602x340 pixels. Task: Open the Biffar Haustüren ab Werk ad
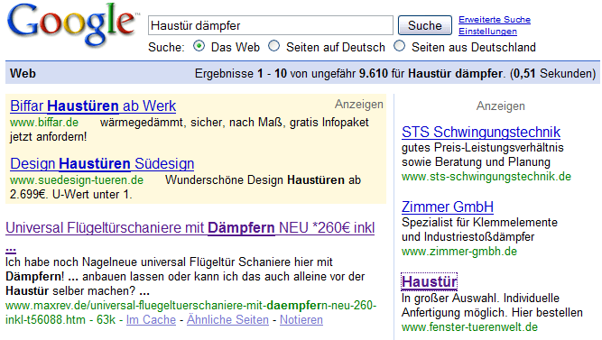coord(93,106)
